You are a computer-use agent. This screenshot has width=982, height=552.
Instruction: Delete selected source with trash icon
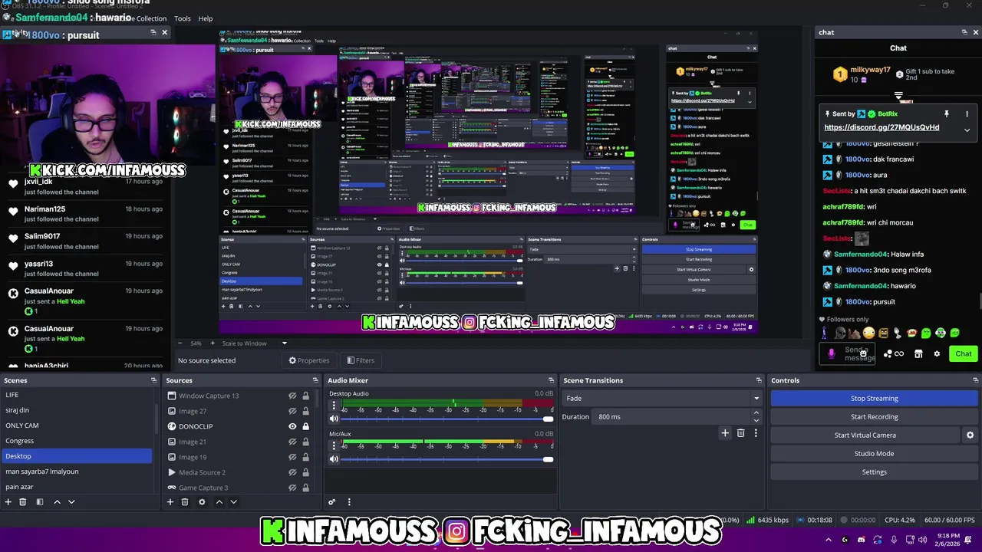185,502
